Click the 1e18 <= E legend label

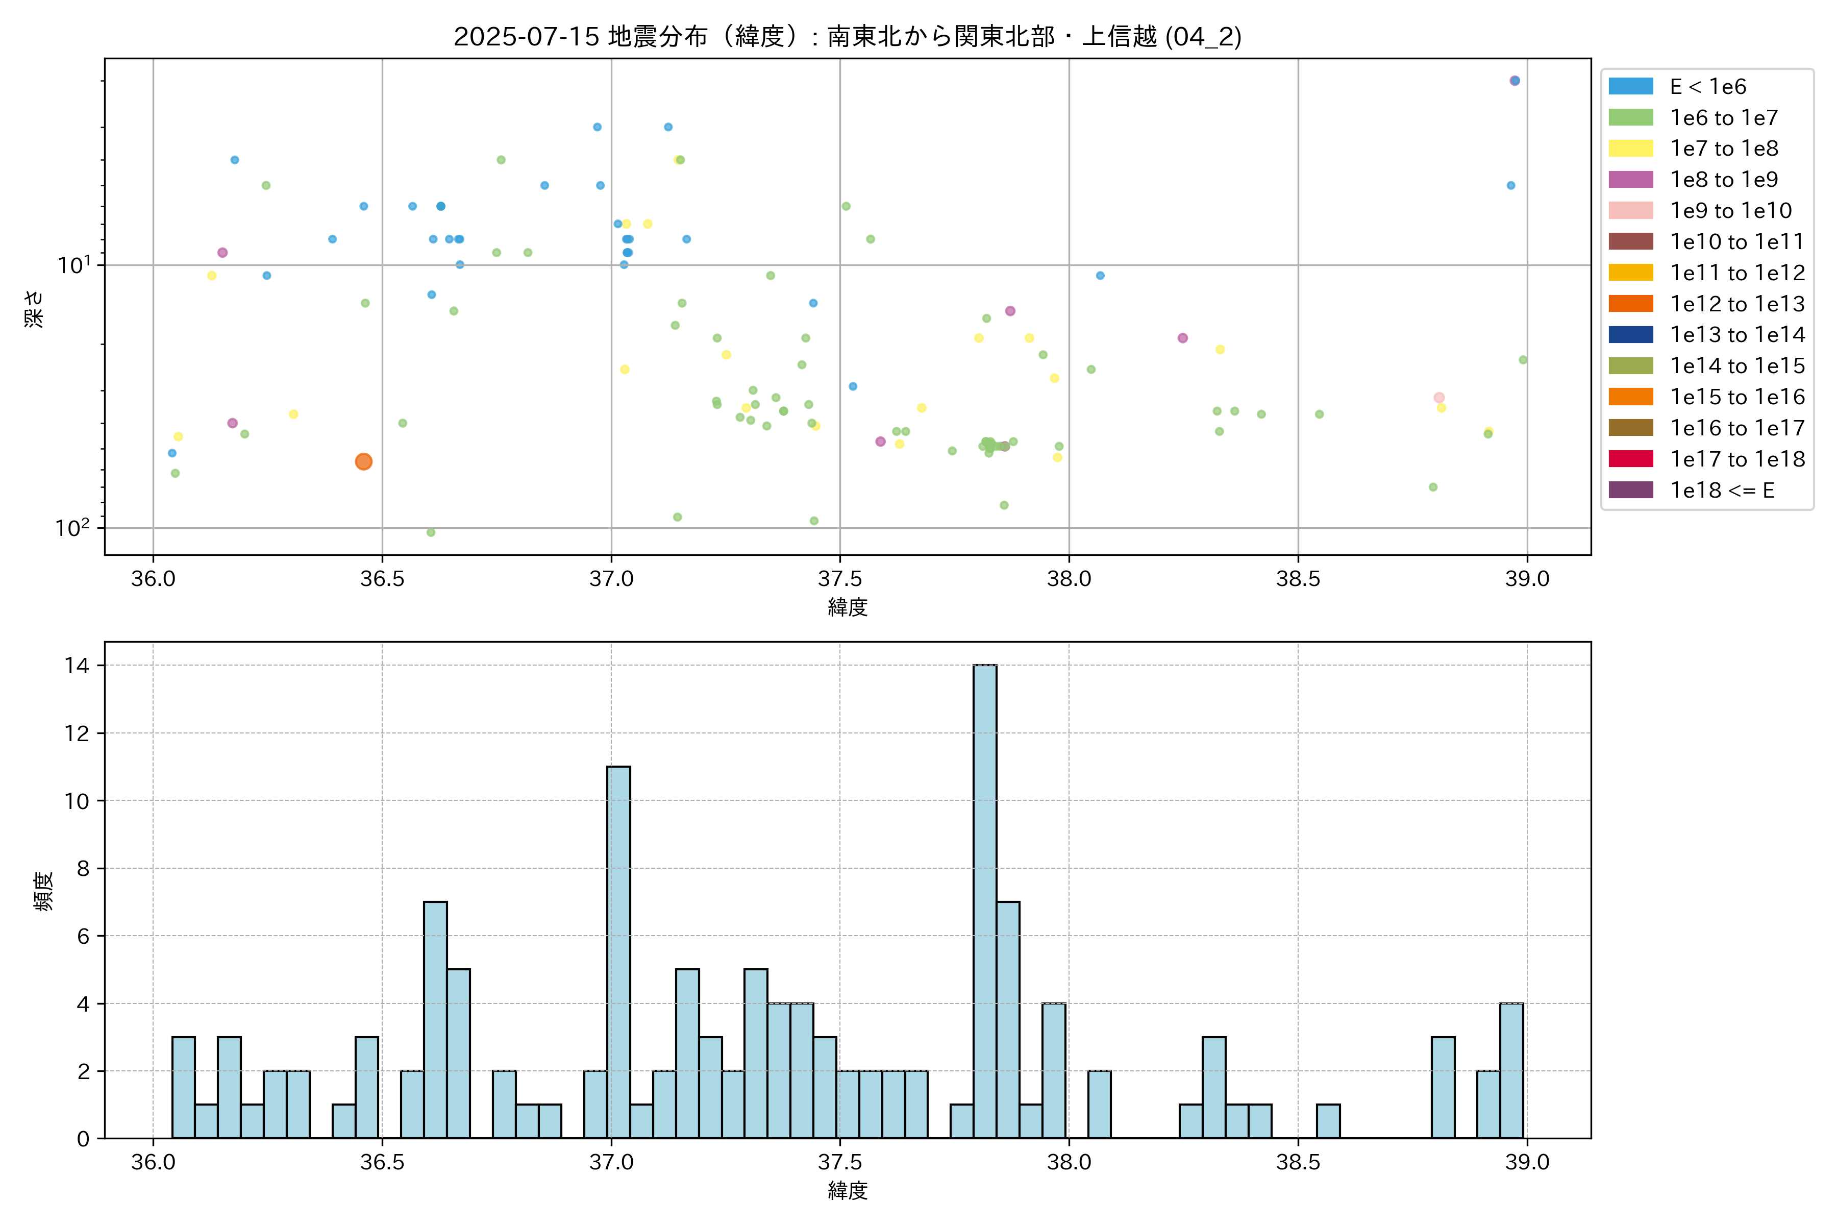click(x=1721, y=491)
